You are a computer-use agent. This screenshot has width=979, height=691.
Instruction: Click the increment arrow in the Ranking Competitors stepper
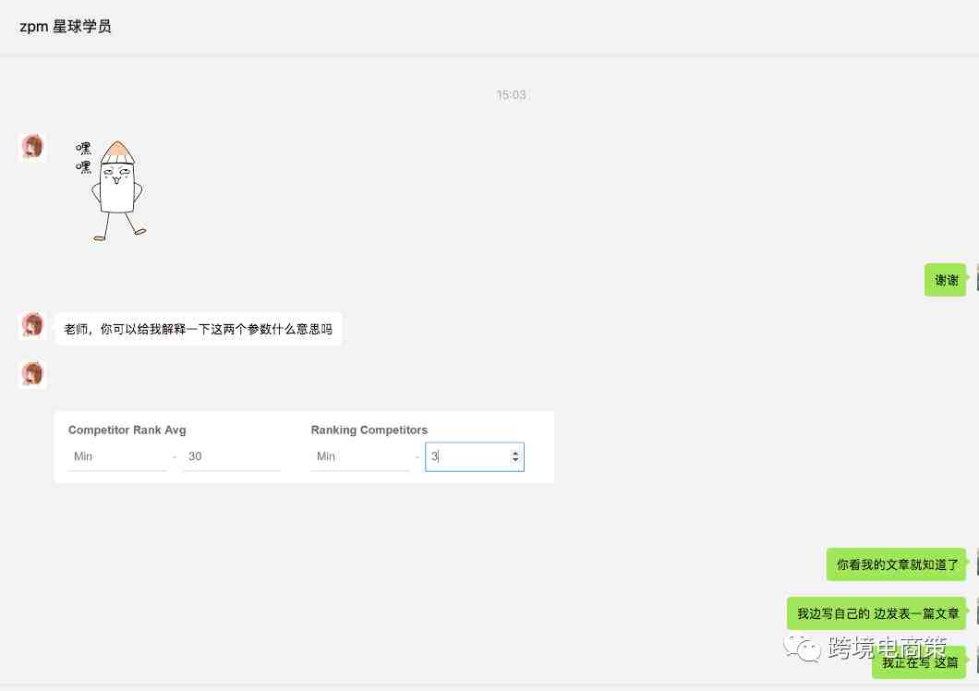point(514,452)
